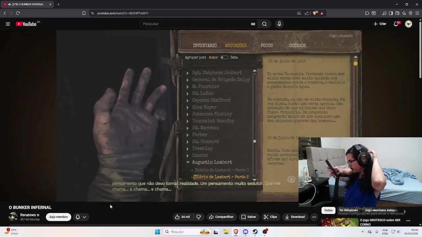Toggle the Autor/Data grouping switch

click(x=224, y=57)
